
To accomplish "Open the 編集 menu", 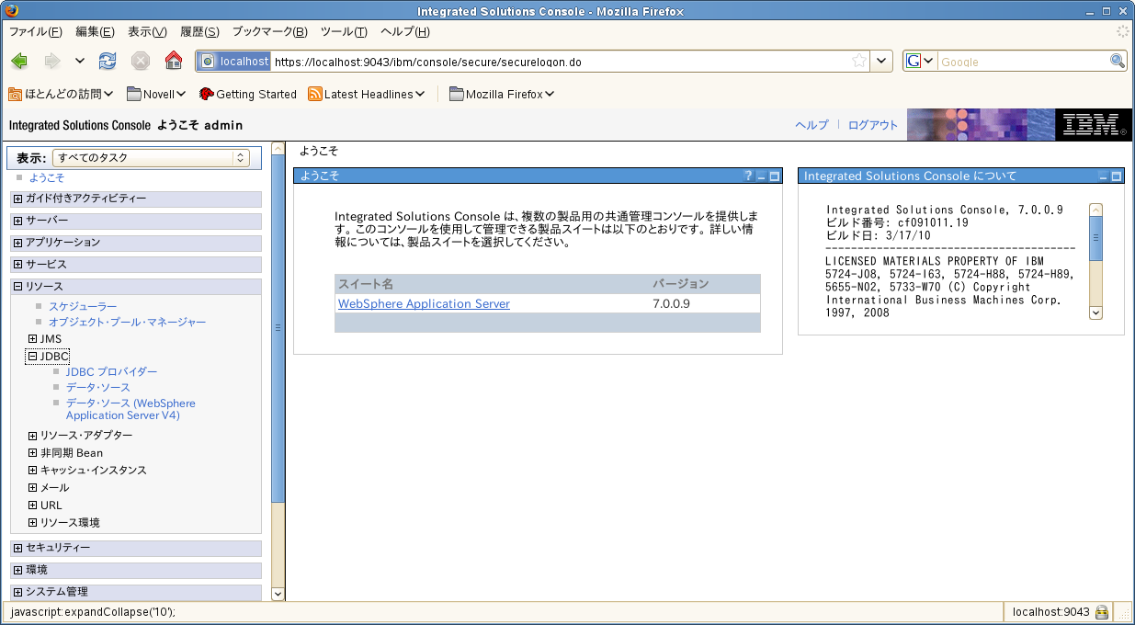I will tap(95, 32).
